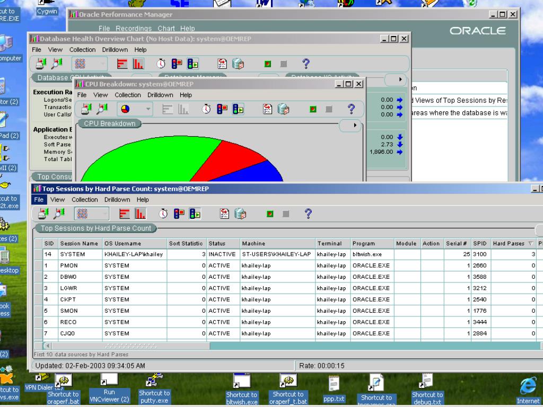Open Collection menu in CPU Breakdown window
Viewport: 543px width, 407px height.
pos(128,95)
